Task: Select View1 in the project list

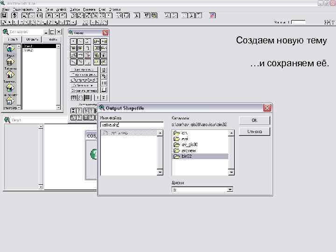Action: 39,46
